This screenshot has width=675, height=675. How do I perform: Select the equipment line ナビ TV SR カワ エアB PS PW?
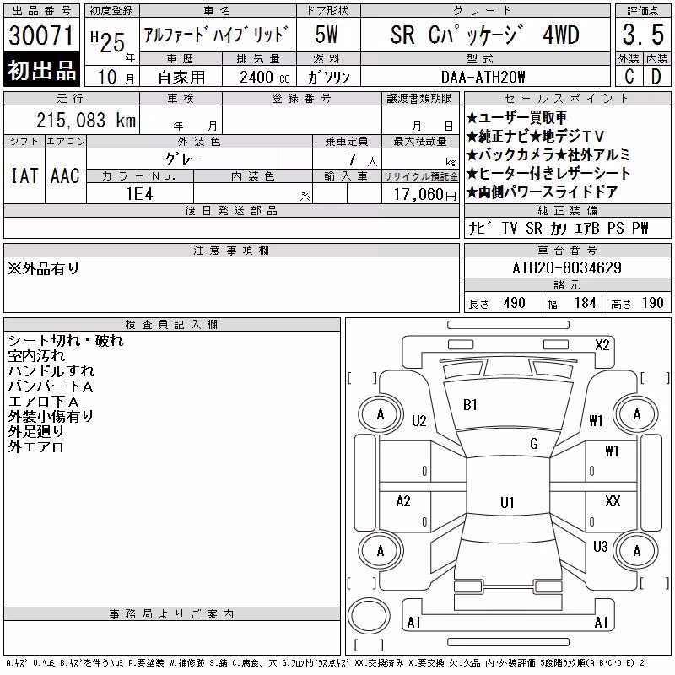click(x=559, y=228)
